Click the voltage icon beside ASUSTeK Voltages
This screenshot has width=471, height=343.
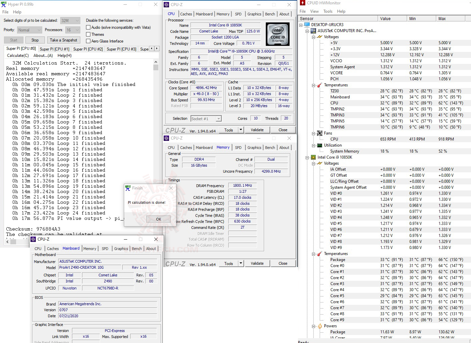(x=320, y=37)
